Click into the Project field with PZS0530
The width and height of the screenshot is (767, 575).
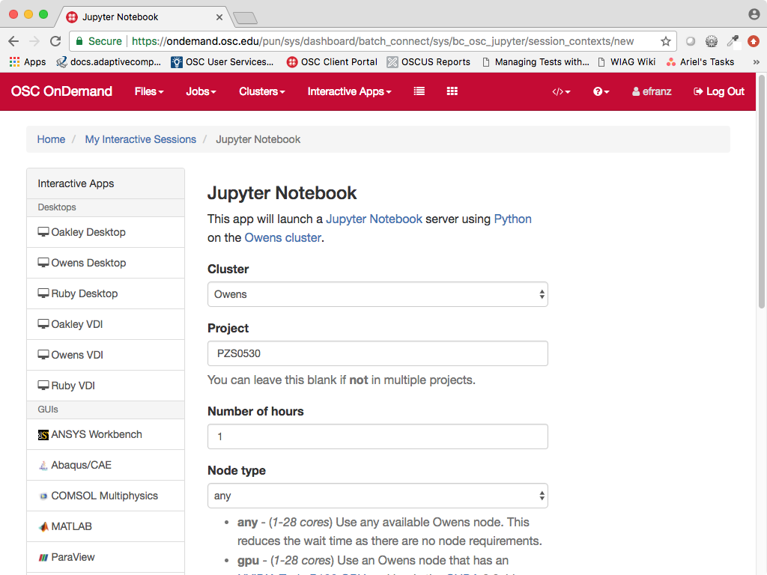(x=378, y=353)
